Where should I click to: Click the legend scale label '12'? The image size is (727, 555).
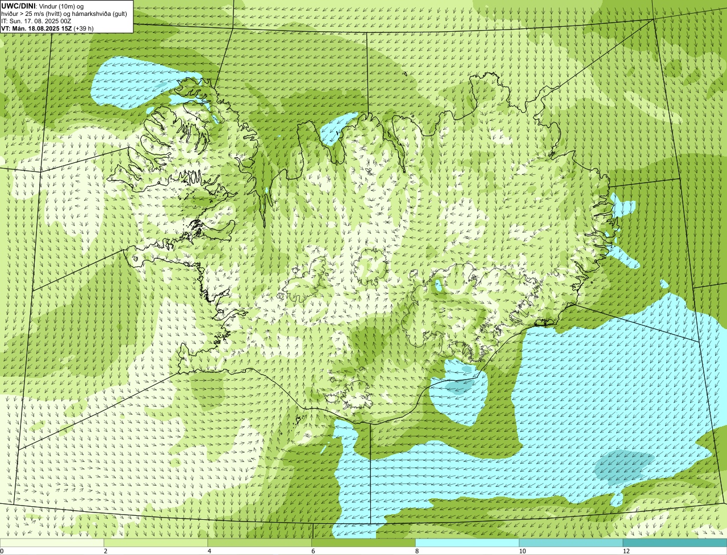626,551
